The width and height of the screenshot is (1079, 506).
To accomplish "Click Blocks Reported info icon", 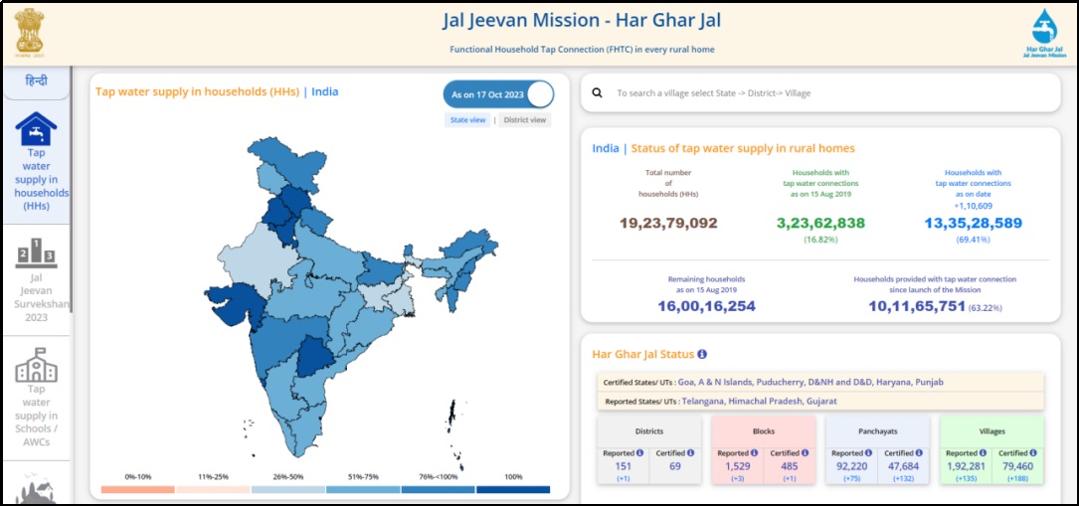I will 754,453.
